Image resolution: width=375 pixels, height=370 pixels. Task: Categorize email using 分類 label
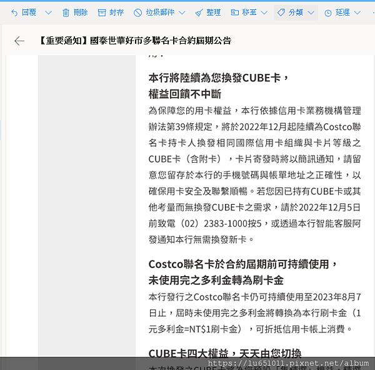296,13
